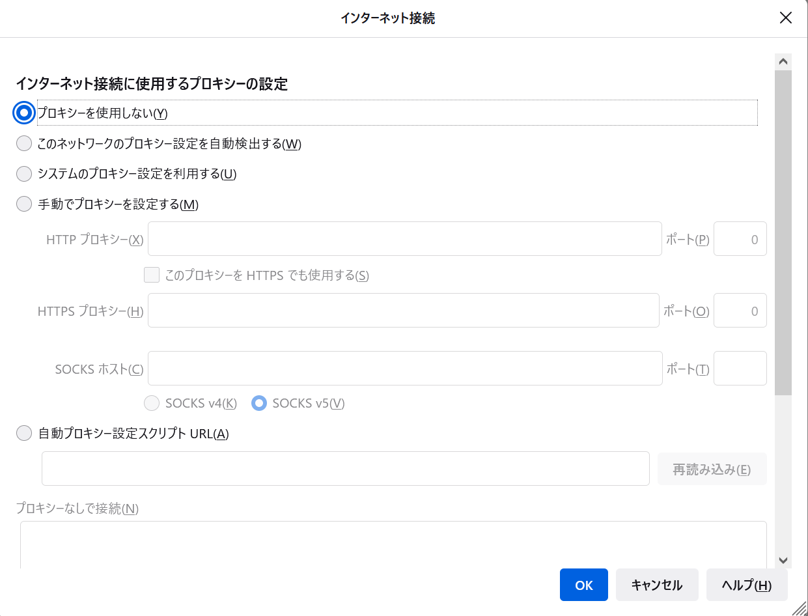
Task: Focus the HTTP proxy port field
Action: pos(740,238)
